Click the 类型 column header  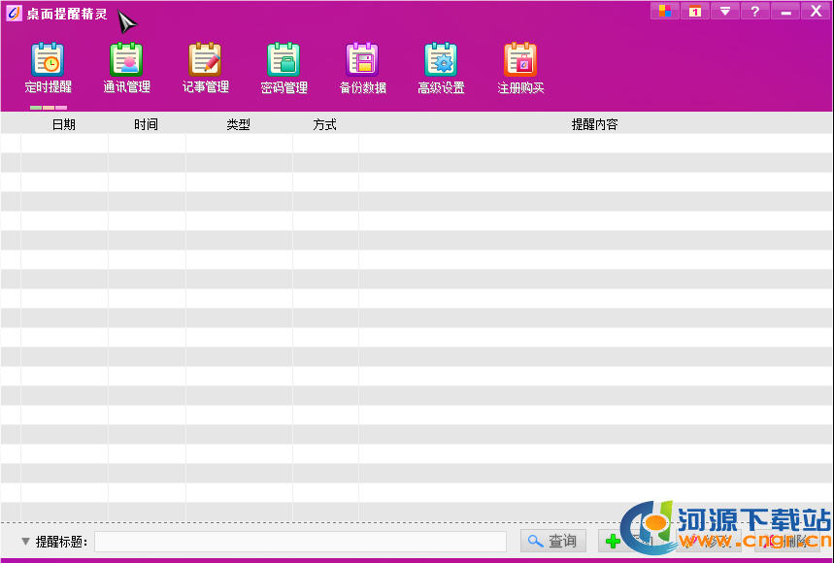[x=238, y=125]
